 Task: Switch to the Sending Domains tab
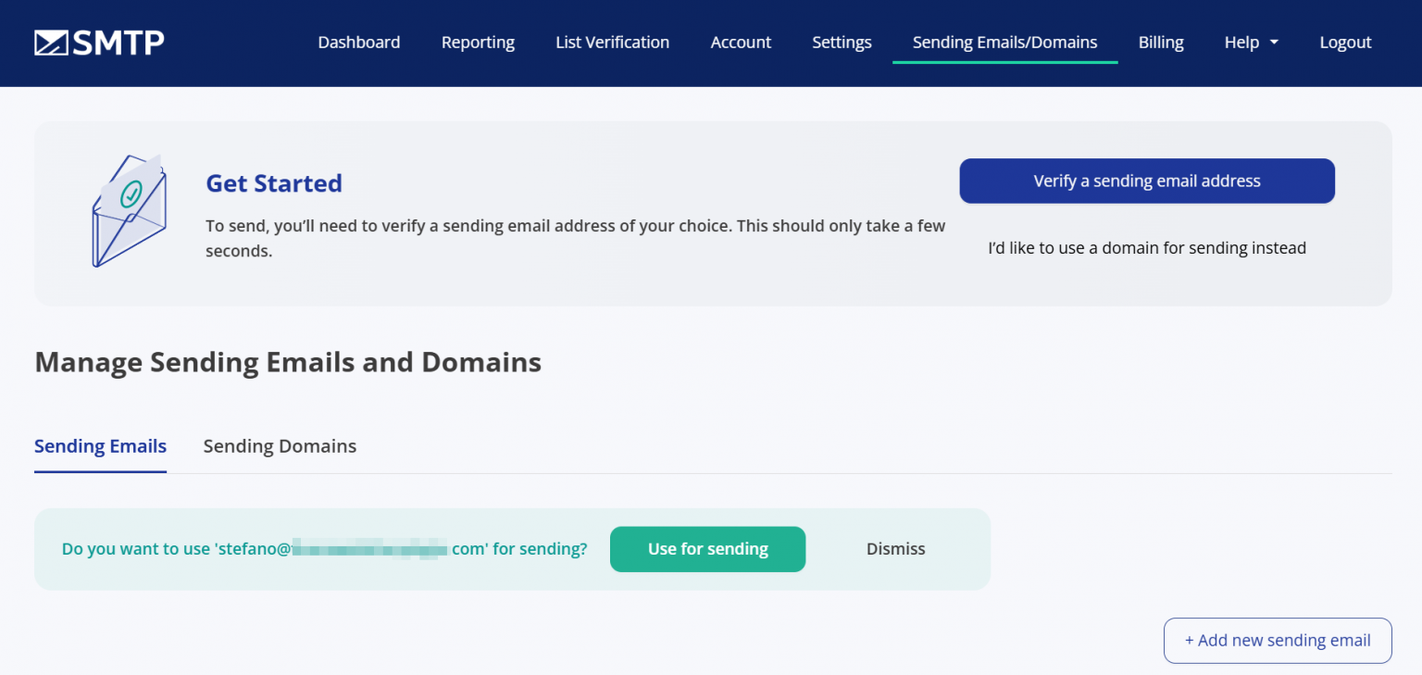(280, 446)
